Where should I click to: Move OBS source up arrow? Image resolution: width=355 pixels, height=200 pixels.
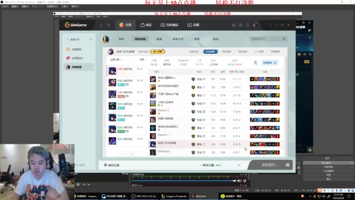pyautogui.click(x=84, y=184)
